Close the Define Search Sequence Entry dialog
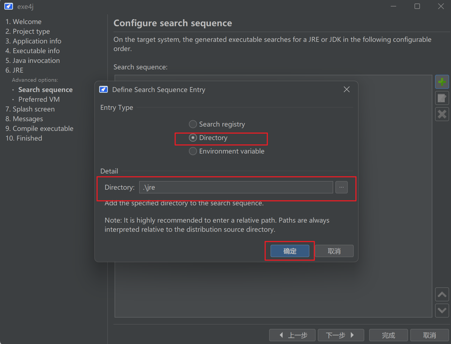Viewport: 451px width, 344px height. [346, 90]
